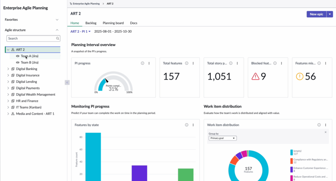This screenshot has width=336, height=181.
Task: Select IT Teams (Kanban) in the tree
Action: coord(29,107)
